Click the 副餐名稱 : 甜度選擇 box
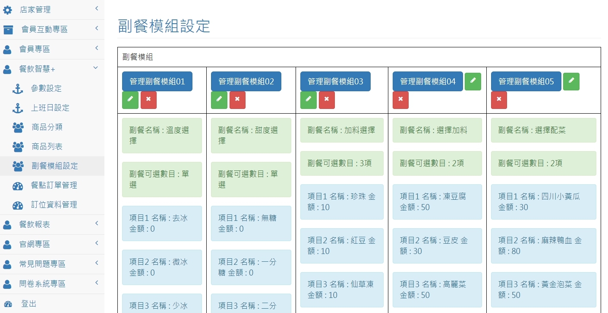This screenshot has width=608, height=313. [x=251, y=136]
